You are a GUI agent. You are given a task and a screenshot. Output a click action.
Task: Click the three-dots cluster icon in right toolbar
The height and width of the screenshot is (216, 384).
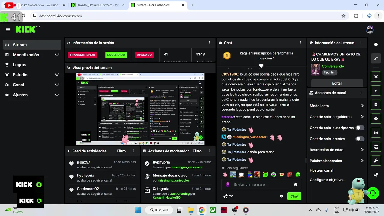[x=376, y=175]
